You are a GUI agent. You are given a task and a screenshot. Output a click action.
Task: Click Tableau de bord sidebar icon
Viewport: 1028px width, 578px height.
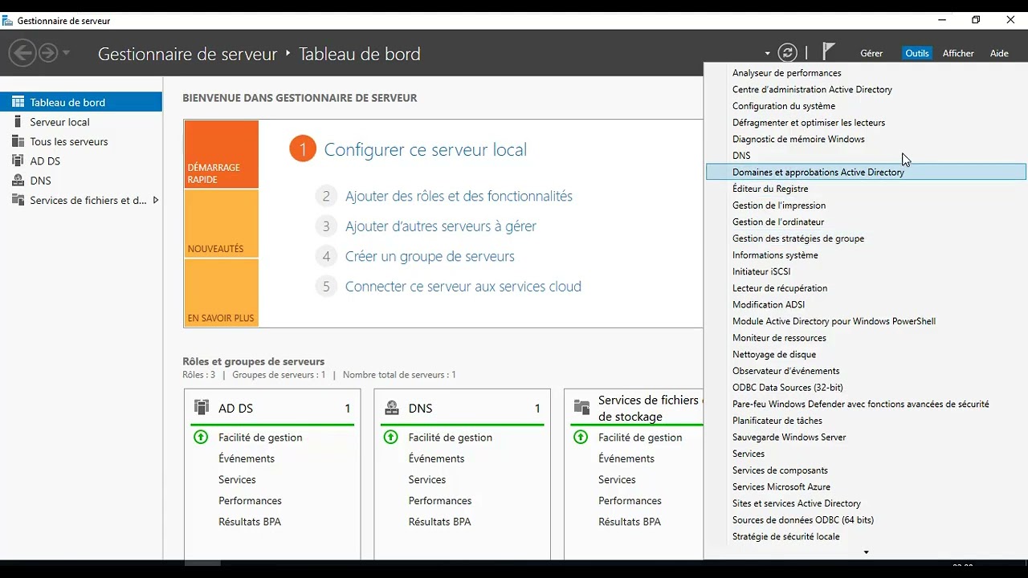point(18,102)
